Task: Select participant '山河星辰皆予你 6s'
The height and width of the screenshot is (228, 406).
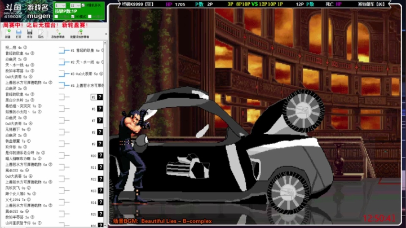Action: click(x=23, y=223)
